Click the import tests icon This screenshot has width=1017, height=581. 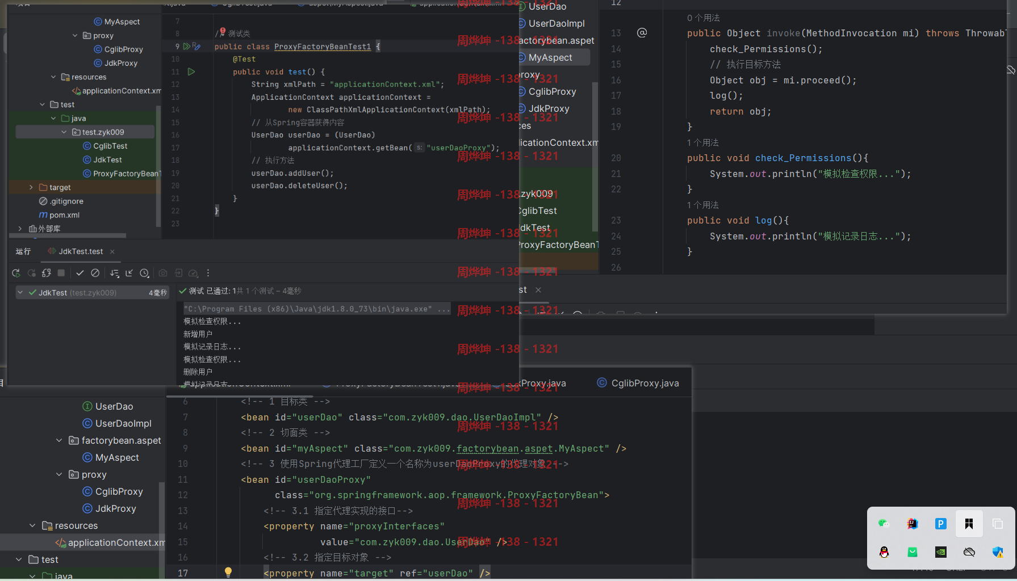[178, 273]
